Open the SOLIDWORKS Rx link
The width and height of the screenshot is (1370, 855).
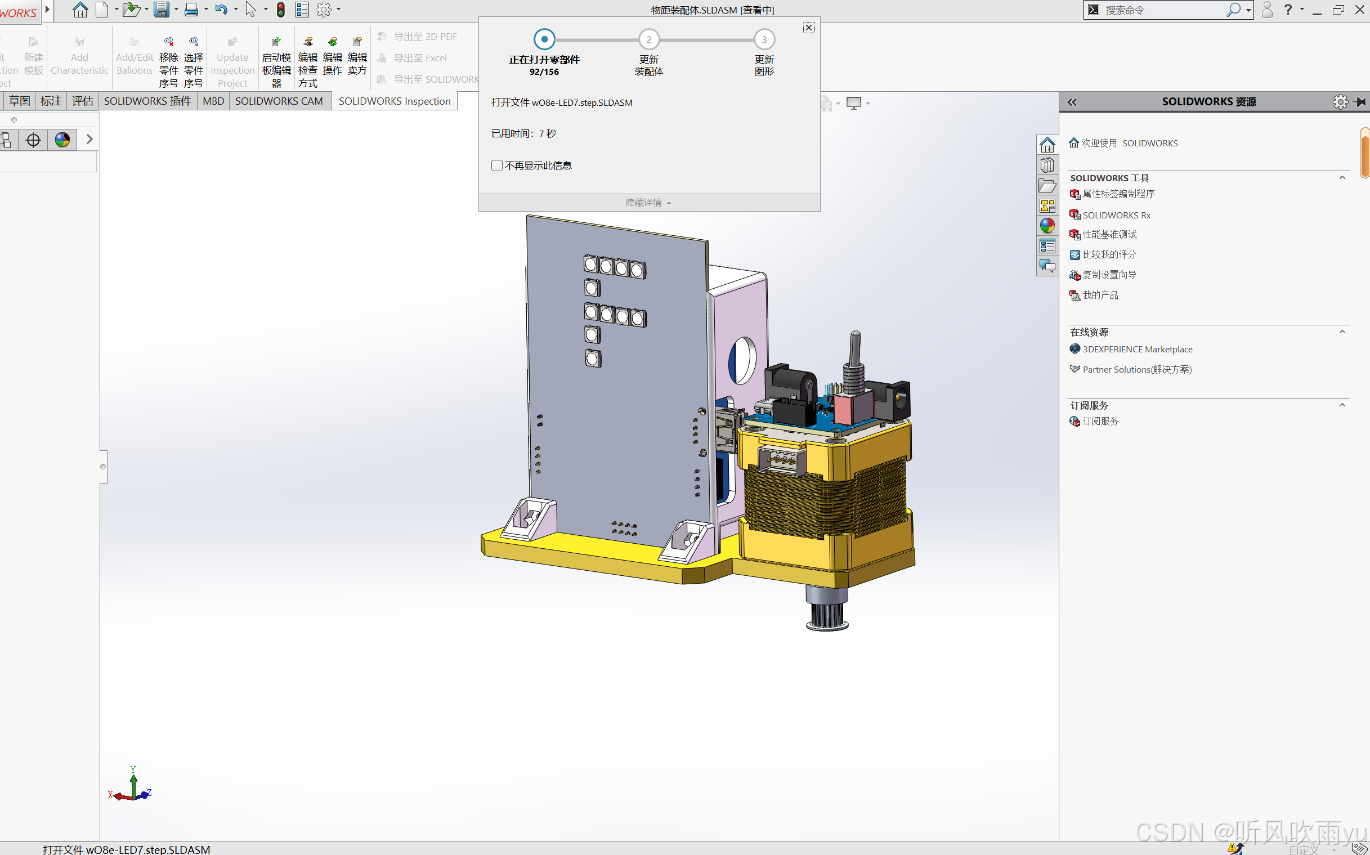coord(1116,216)
